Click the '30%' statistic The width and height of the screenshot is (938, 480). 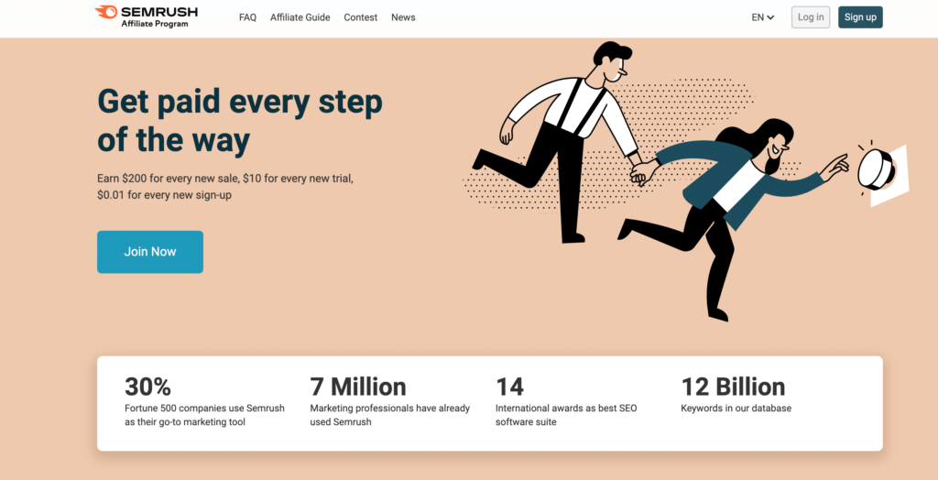click(147, 387)
